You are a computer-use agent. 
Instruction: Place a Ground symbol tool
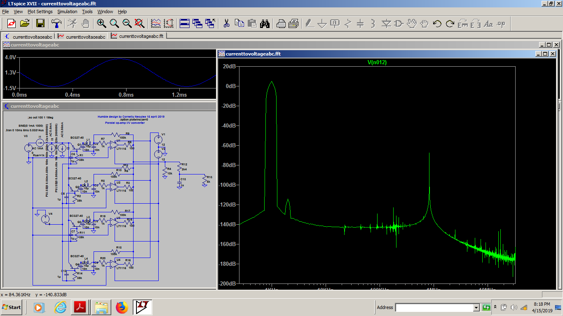(x=322, y=23)
